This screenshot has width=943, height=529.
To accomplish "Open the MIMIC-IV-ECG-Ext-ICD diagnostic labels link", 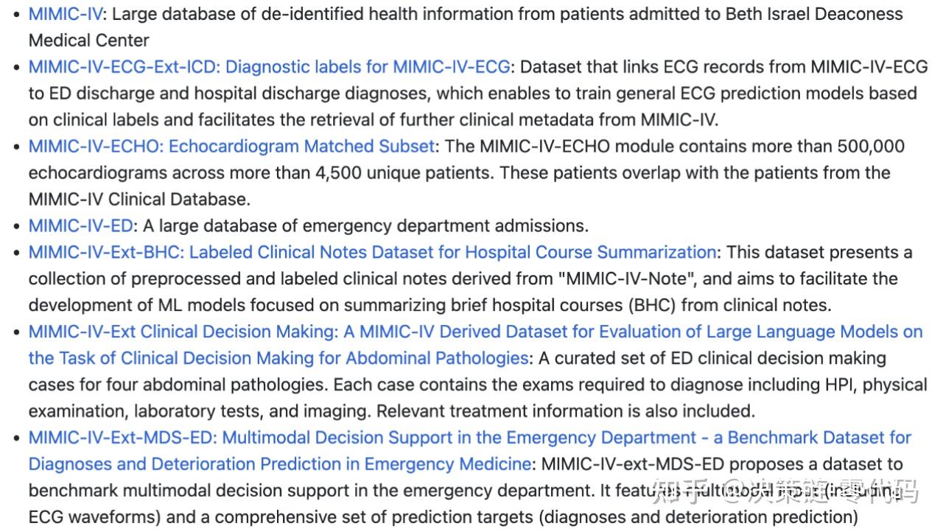I will (269, 67).
